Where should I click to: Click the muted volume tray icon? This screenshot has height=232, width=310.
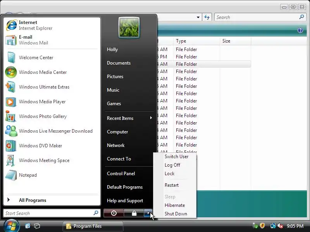tap(280, 225)
